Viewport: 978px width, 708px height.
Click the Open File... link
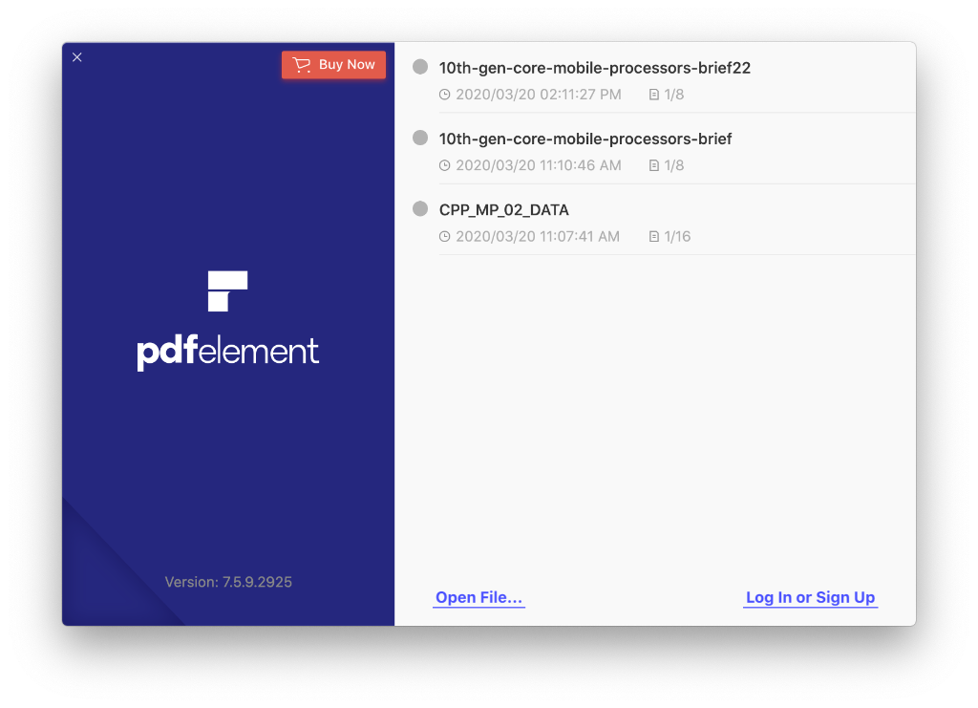[x=479, y=597]
